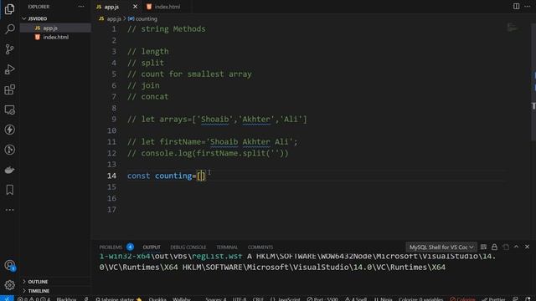Screen dimensions: 536x301
Task: Open output log in editor
Action: tap(506, 247)
